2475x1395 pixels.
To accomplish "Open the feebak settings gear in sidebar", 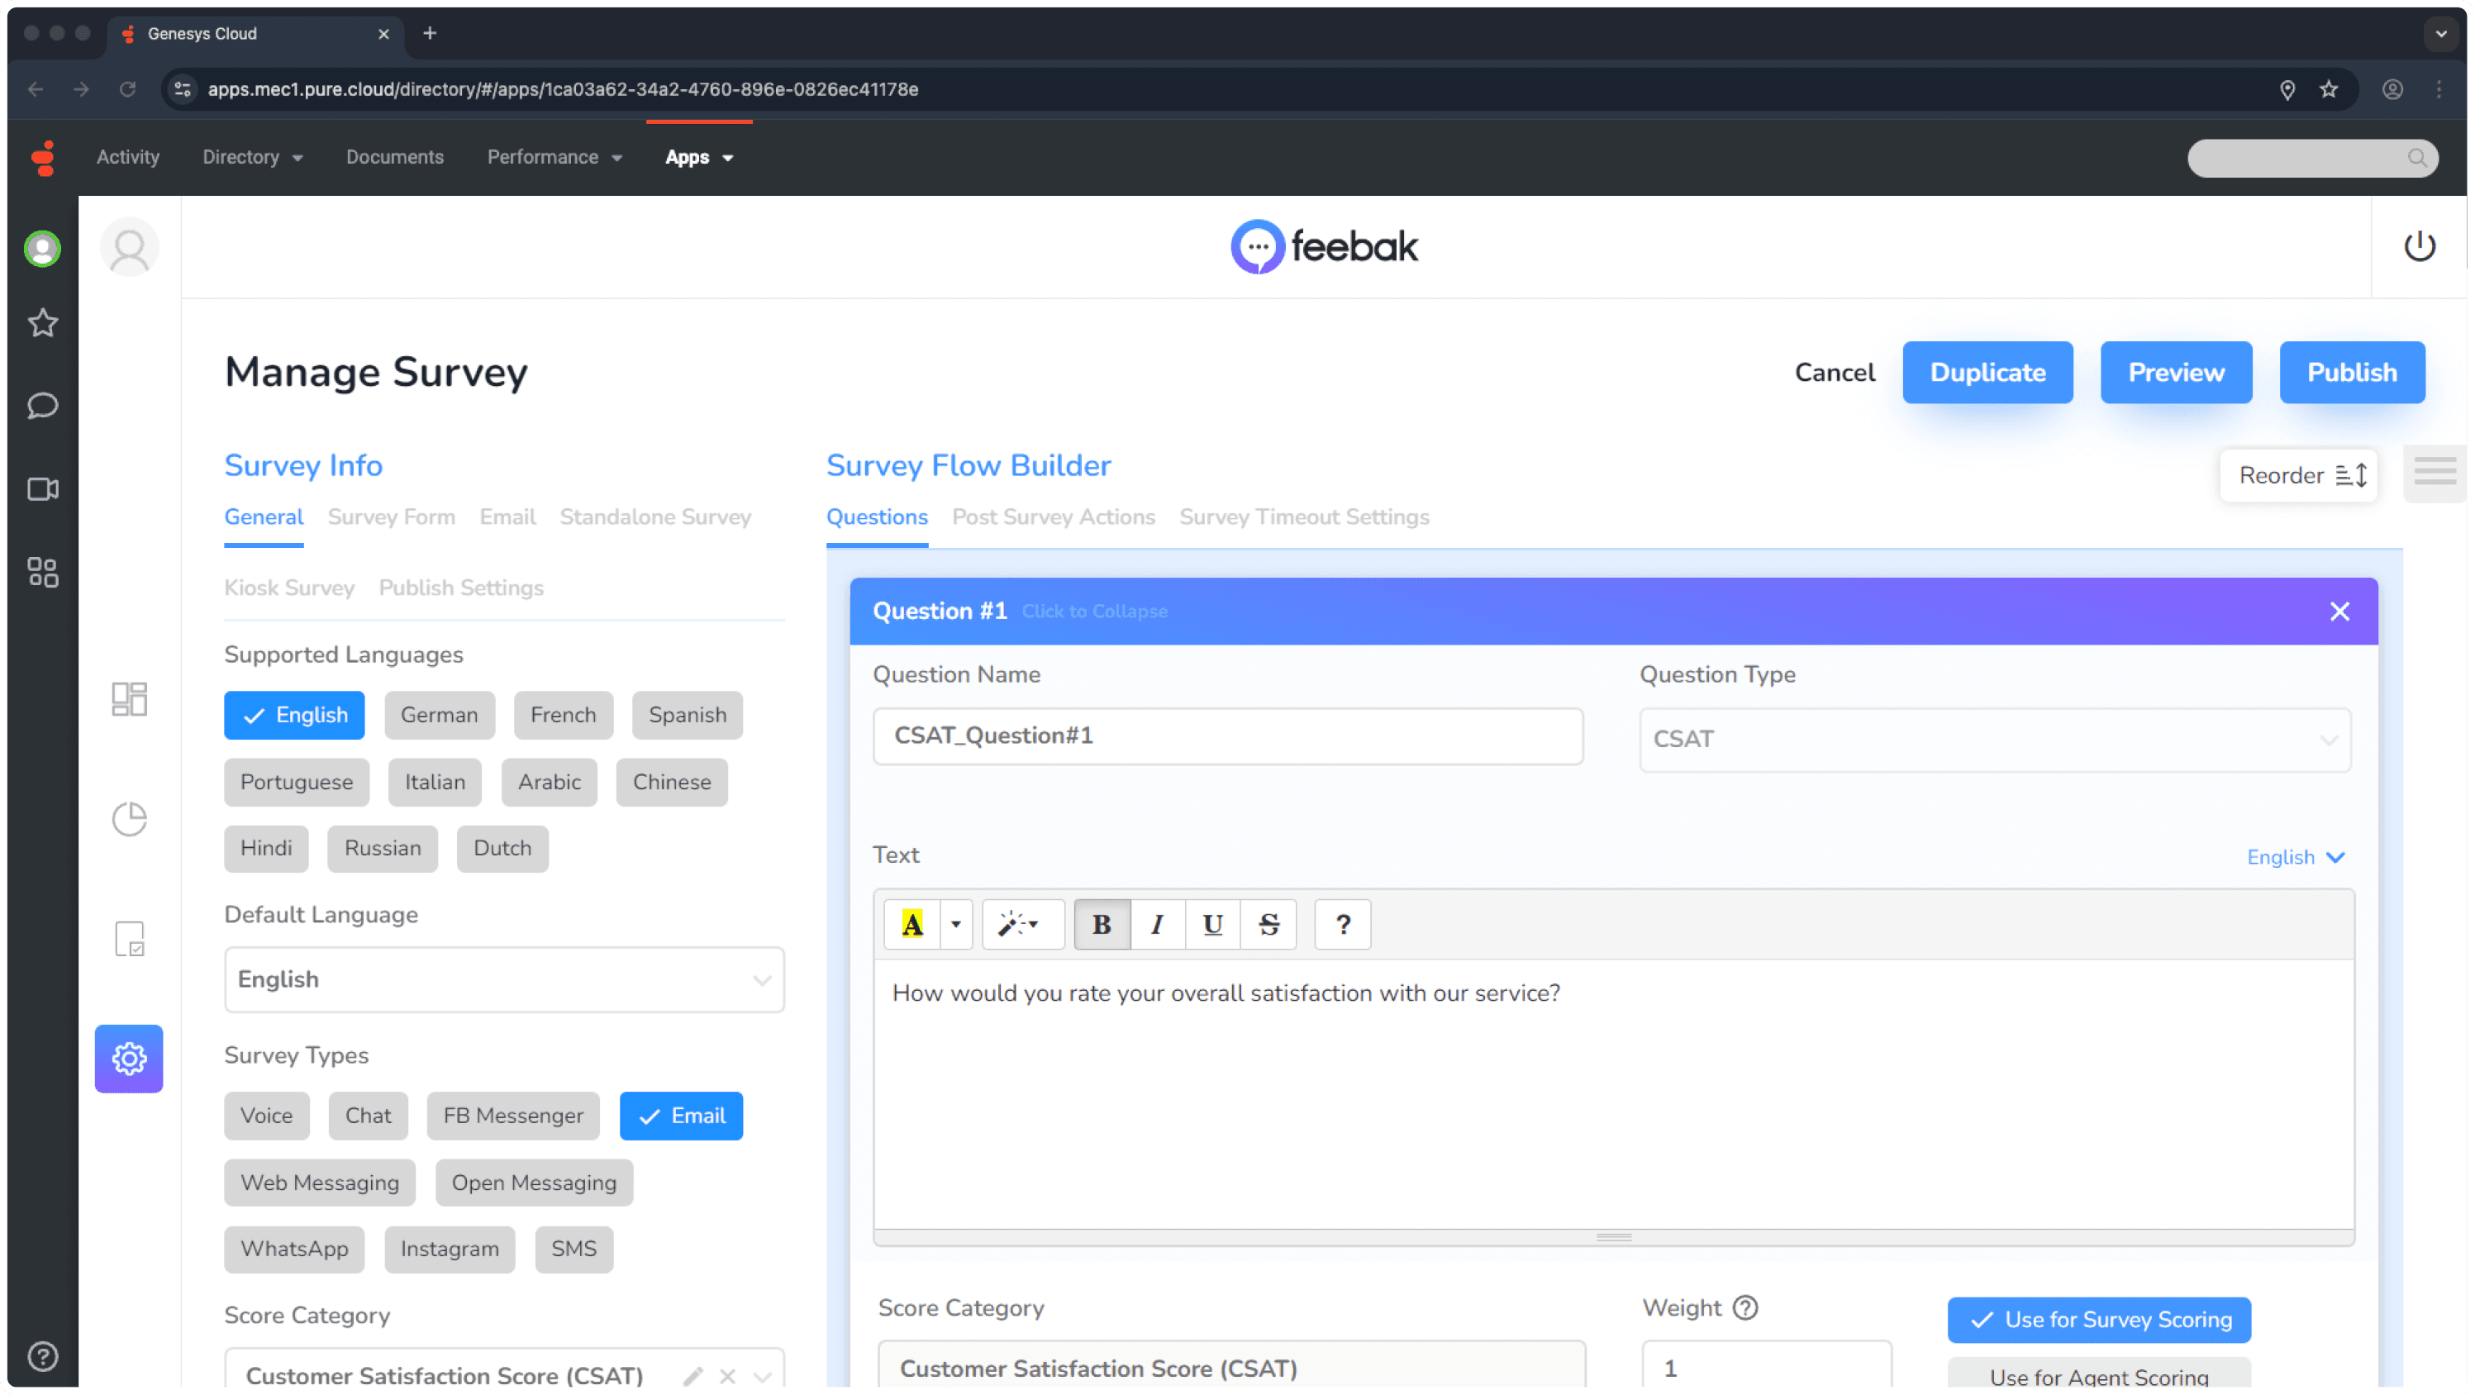I will 129,1059.
